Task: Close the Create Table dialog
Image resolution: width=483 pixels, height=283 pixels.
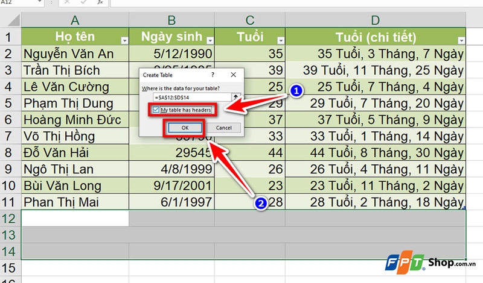Action: pos(234,75)
